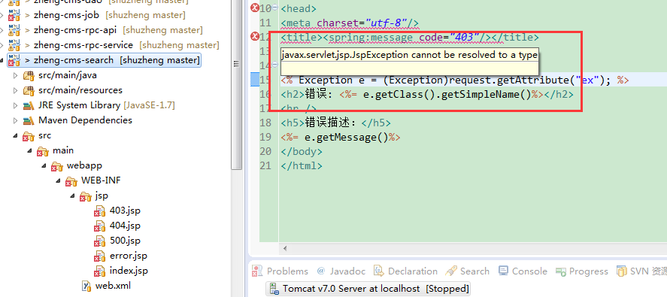Click the zheng-cms-rpc-api project icon
The width and height of the screenshot is (667, 297).
(14, 31)
